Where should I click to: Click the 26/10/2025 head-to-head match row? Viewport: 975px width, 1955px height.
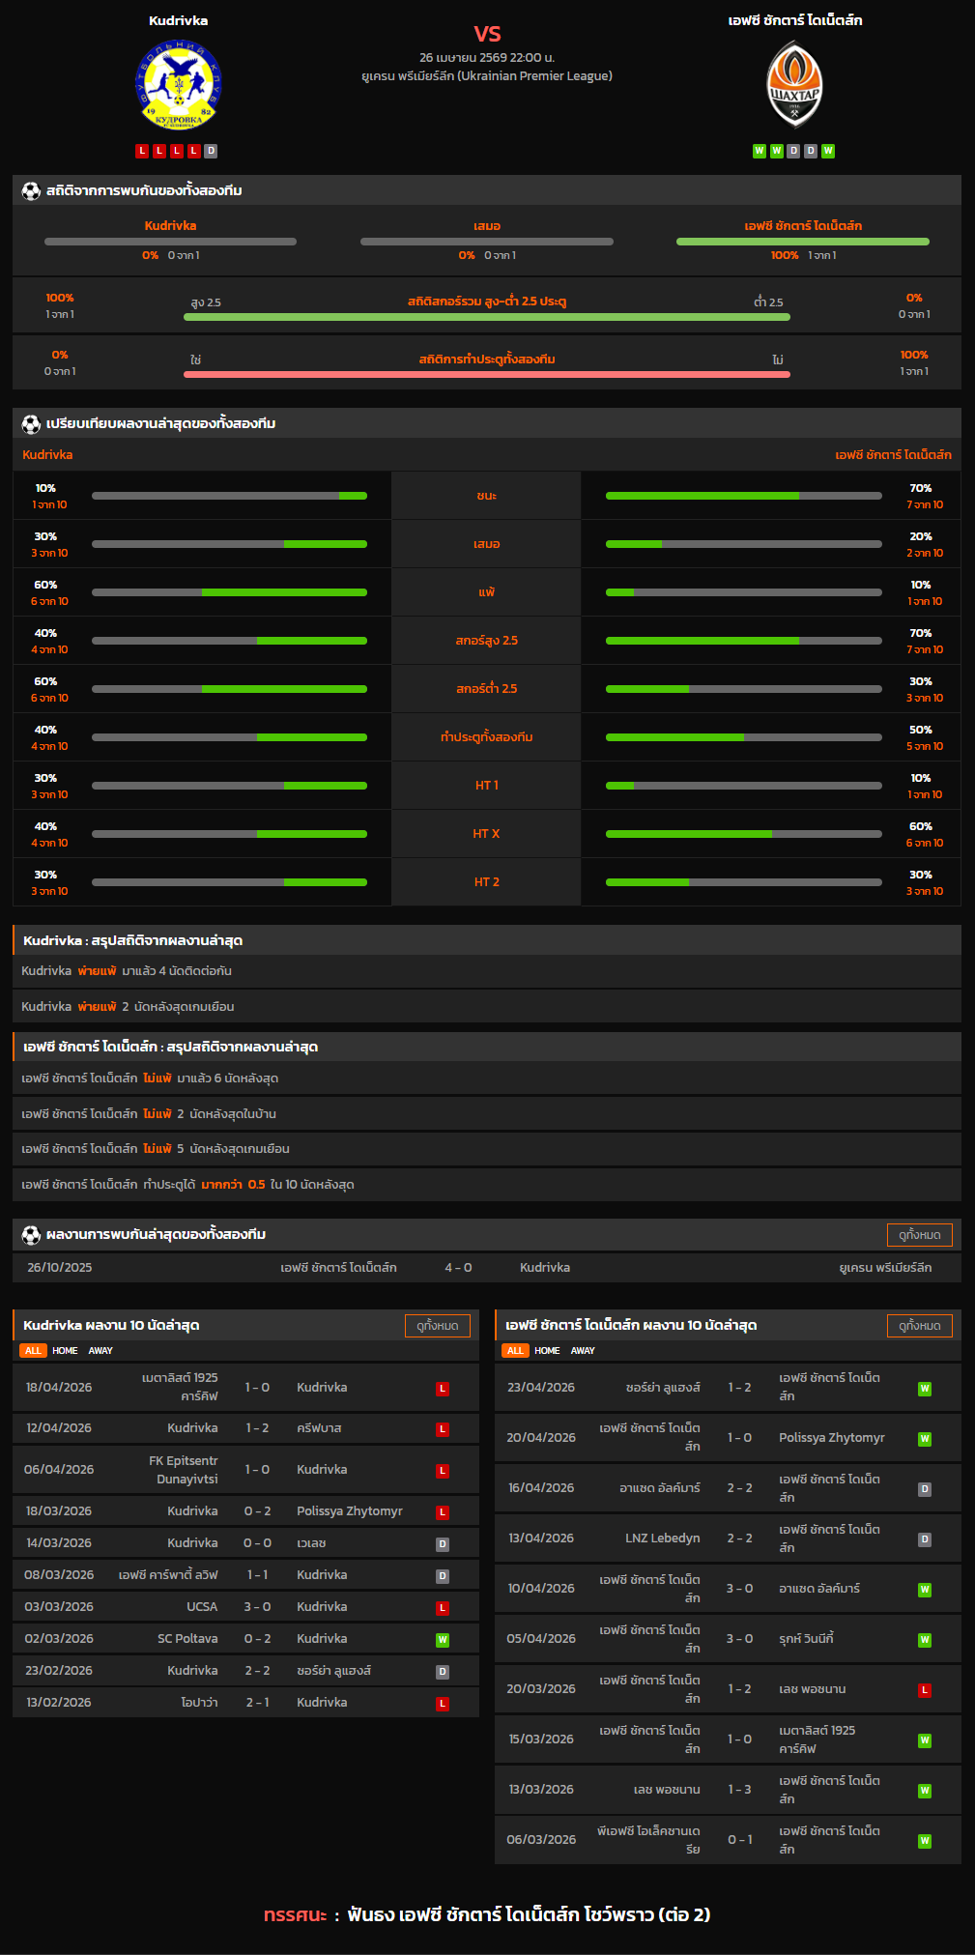point(486,1268)
